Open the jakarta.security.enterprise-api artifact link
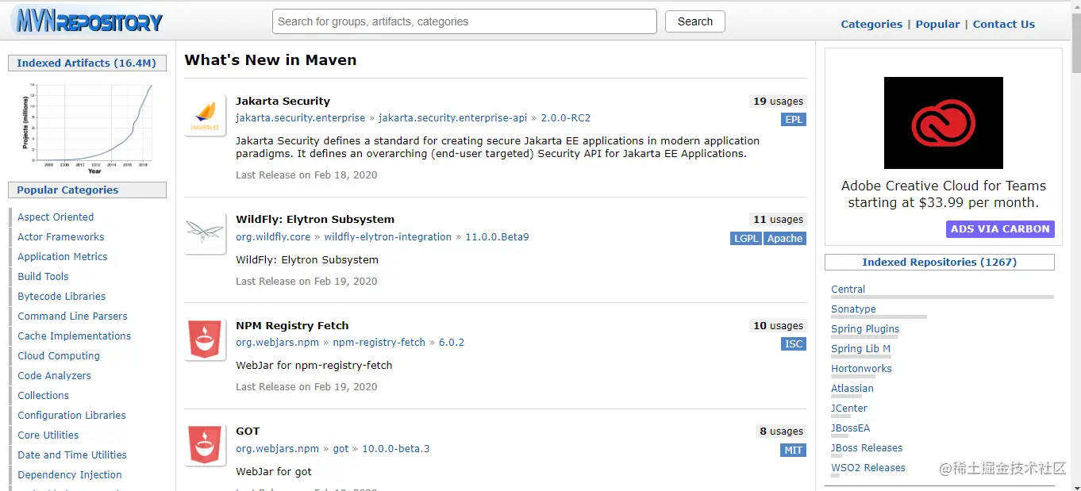 point(452,117)
